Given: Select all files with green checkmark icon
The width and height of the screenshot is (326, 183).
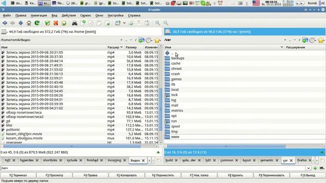Looking at the screenshot, I should [x=47, y=23].
